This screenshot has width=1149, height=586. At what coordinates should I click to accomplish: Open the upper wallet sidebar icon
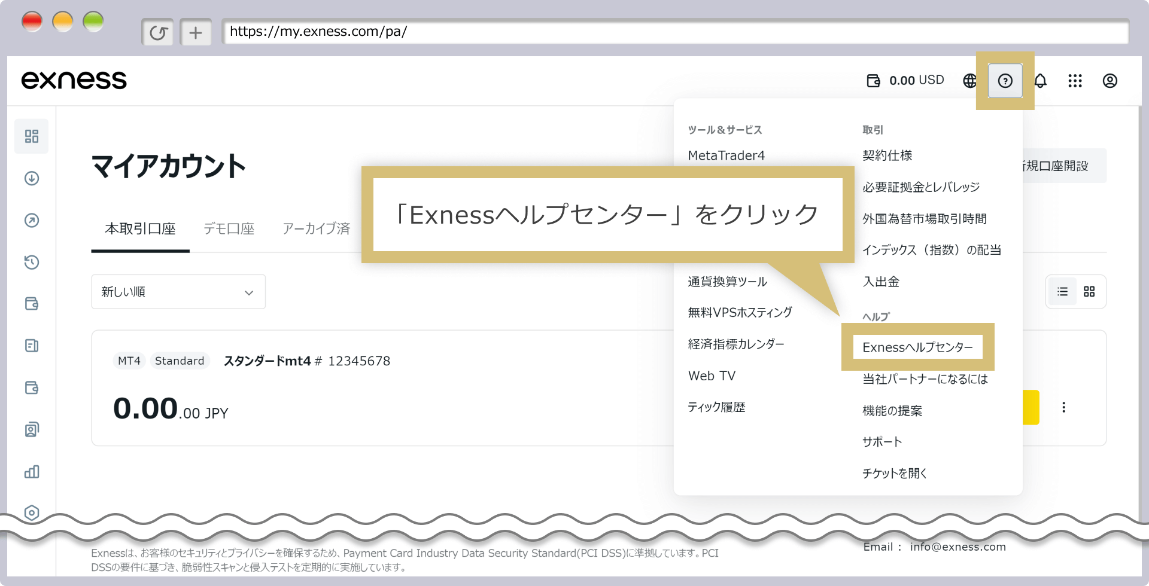tap(32, 304)
